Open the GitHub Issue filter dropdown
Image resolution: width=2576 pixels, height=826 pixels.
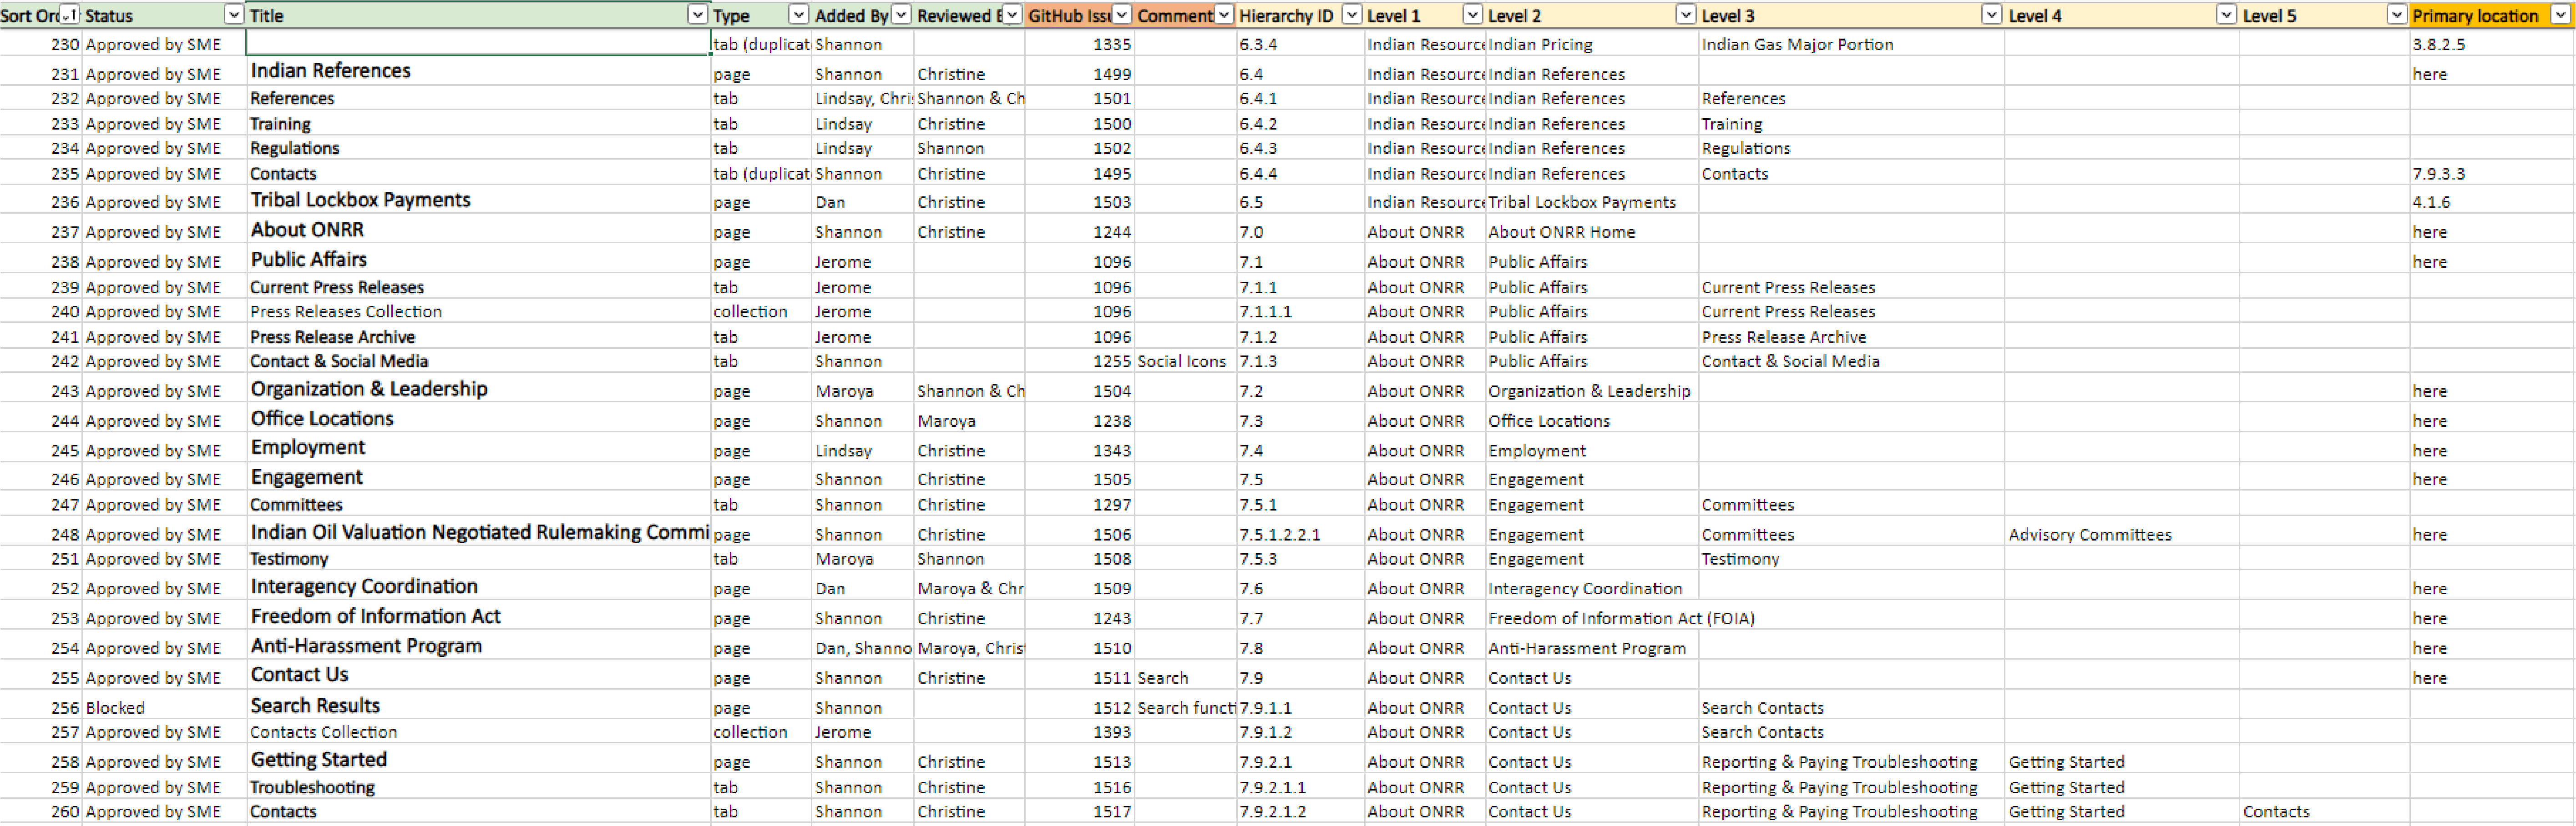(x=1122, y=15)
